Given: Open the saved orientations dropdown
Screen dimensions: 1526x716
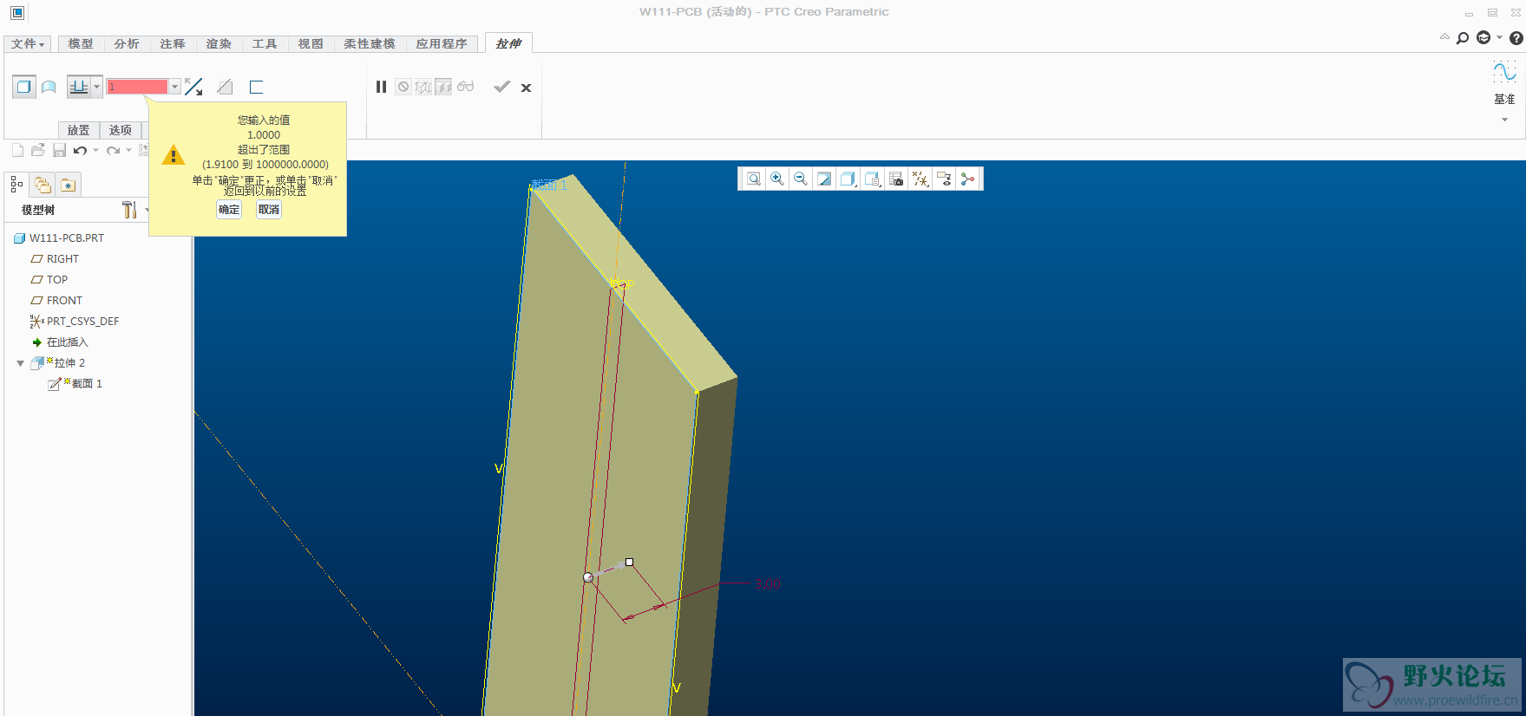Looking at the screenshot, I should tap(873, 179).
